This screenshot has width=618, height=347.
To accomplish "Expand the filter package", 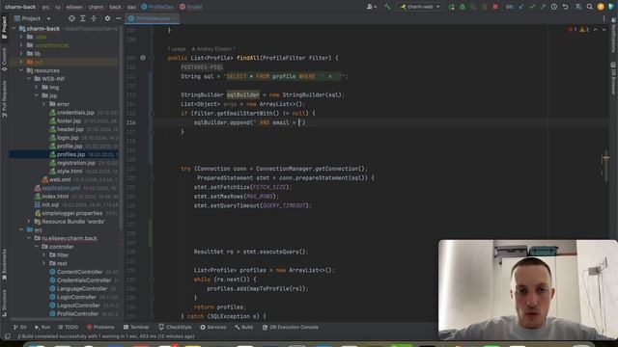I will (x=43, y=254).
